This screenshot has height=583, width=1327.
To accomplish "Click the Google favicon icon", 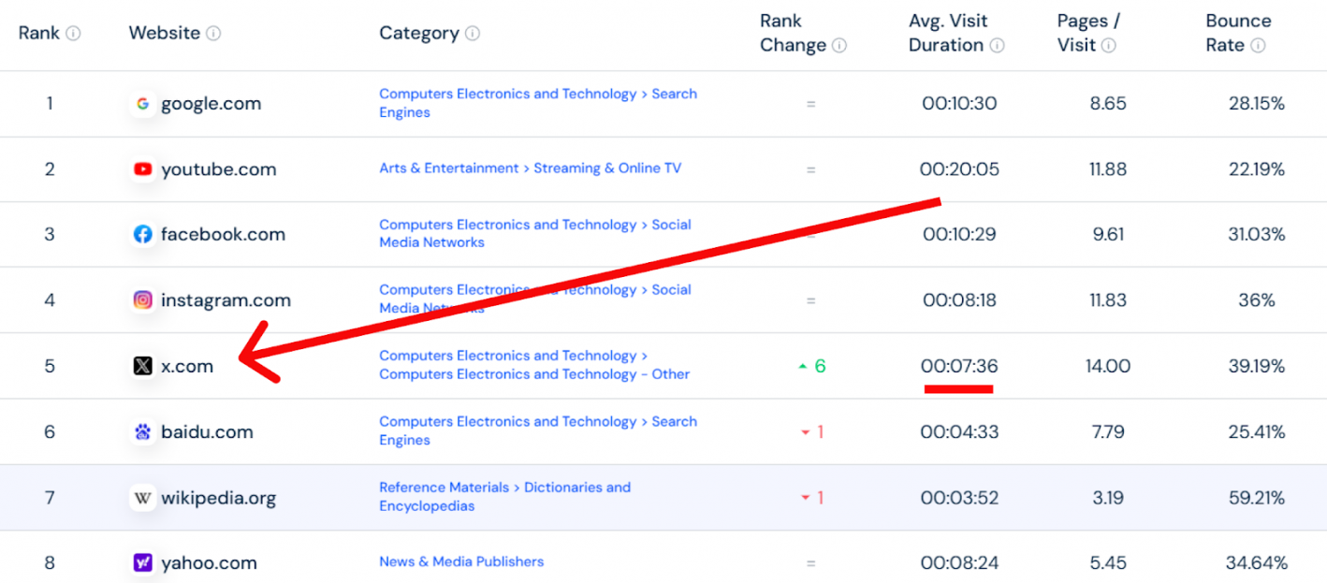I will (142, 104).
